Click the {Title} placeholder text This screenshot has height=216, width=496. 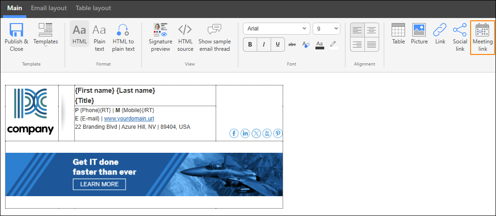coord(85,101)
